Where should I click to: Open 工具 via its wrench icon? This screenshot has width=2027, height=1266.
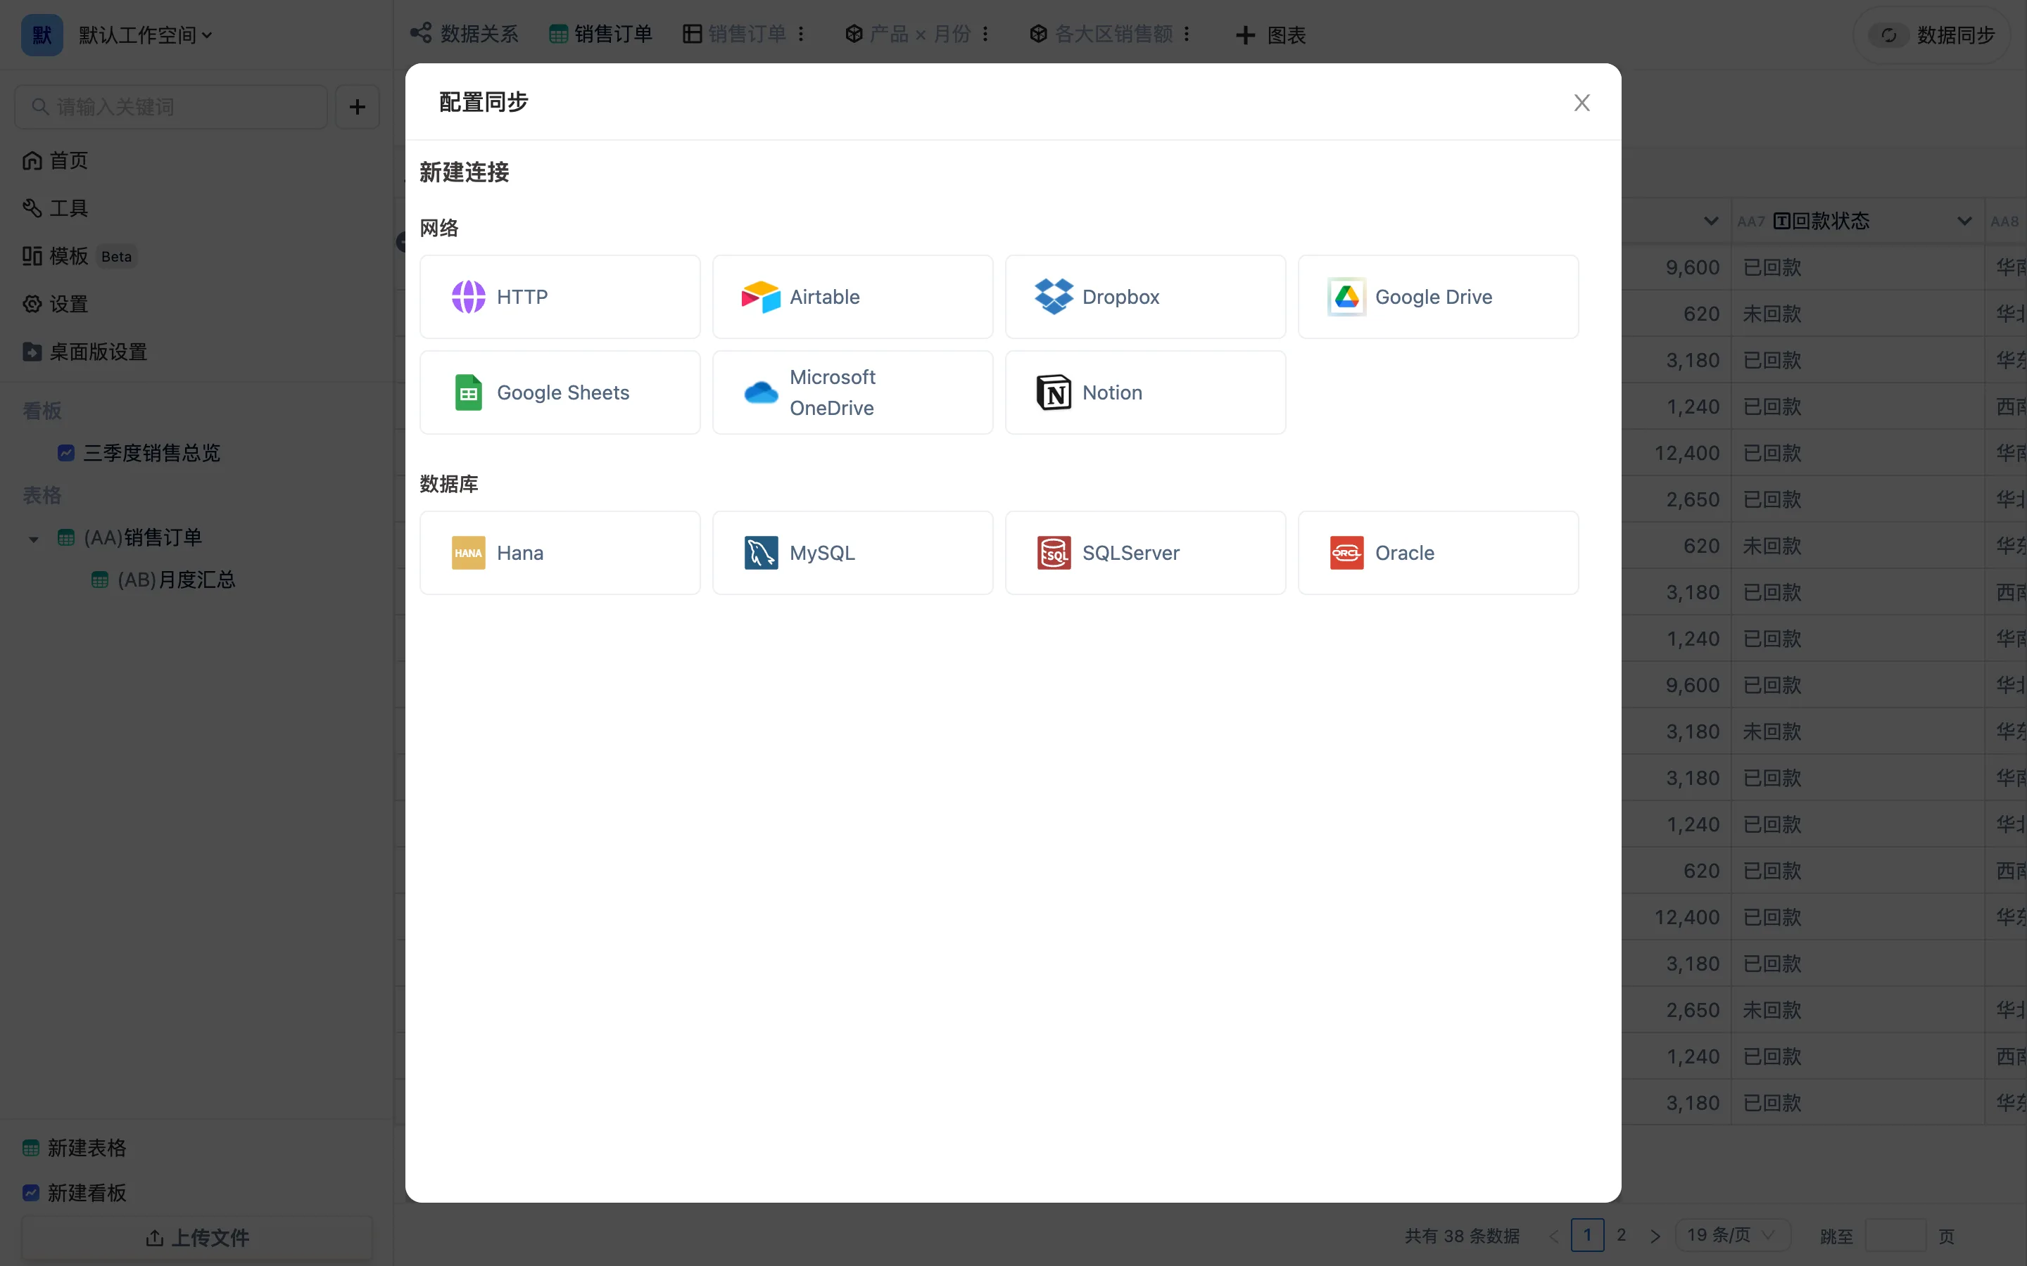[32, 208]
